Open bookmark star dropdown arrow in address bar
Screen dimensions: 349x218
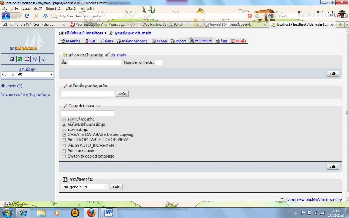pyautogui.click(x=262, y=16)
